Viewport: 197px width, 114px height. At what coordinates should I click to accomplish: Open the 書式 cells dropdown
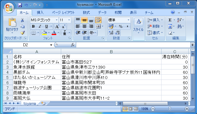(x=162, y=33)
